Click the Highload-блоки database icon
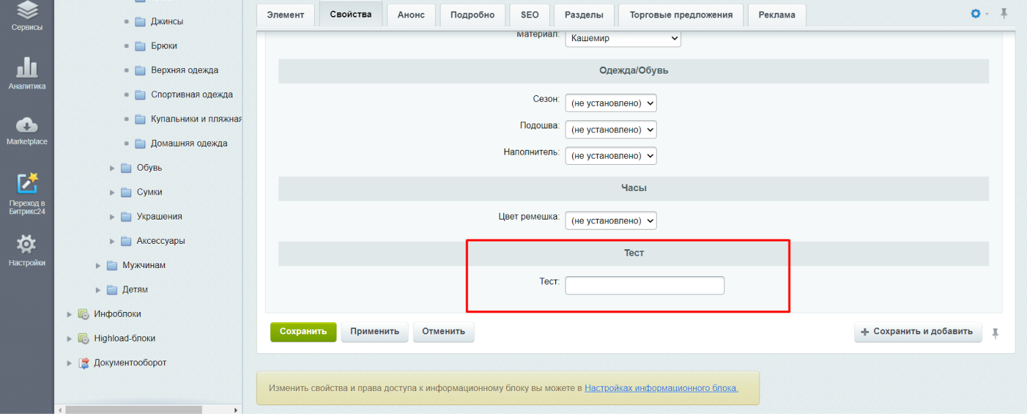Screen dimensions: 1027x414 [84, 338]
